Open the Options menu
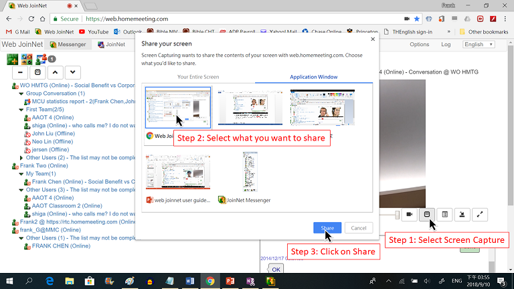This screenshot has height=289, width=514. (x=419, y=45)
